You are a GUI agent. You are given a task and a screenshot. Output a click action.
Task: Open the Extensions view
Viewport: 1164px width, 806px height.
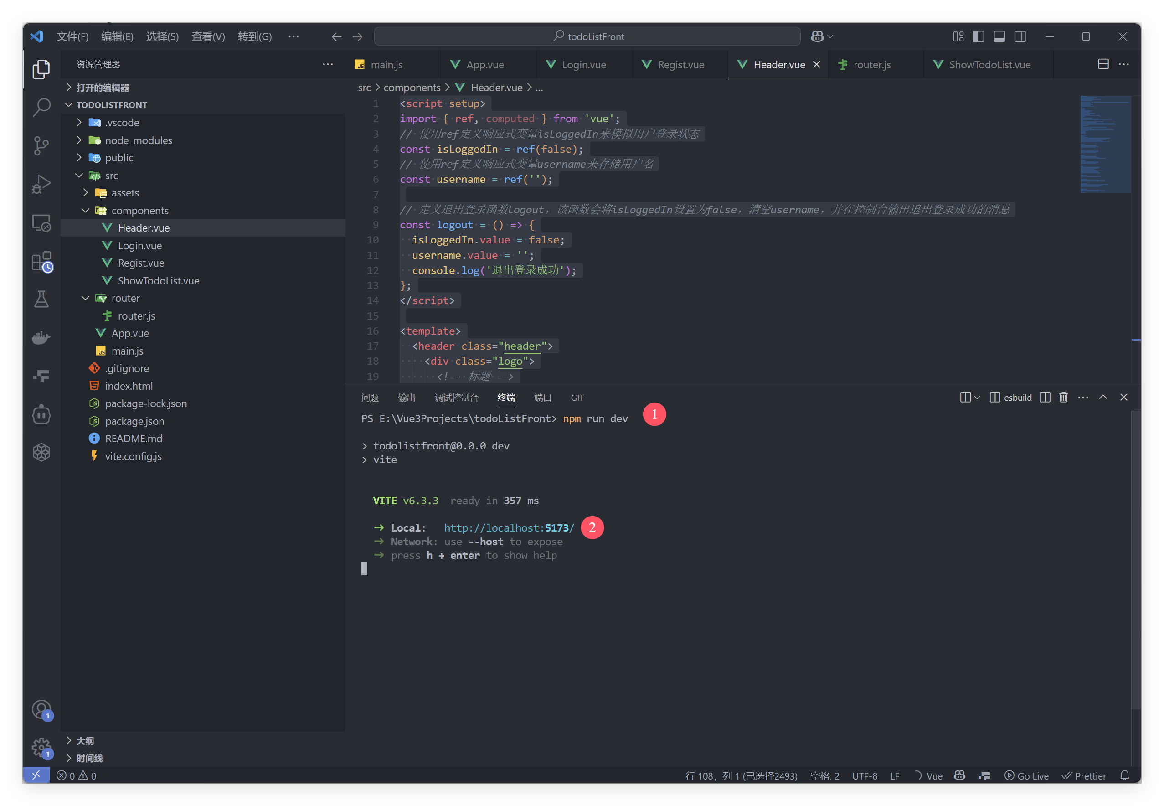(41, 261)
